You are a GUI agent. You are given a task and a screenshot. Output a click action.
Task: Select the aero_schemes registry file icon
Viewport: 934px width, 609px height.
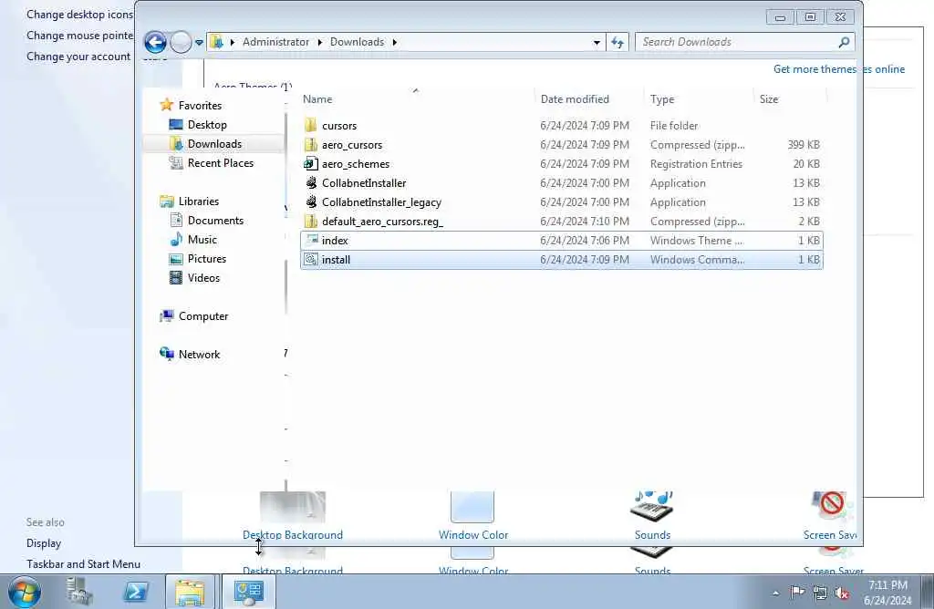310,163
